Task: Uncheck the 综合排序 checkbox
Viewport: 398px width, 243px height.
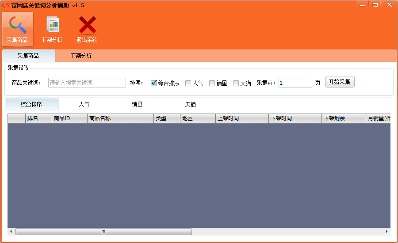Action: point(153,83)
